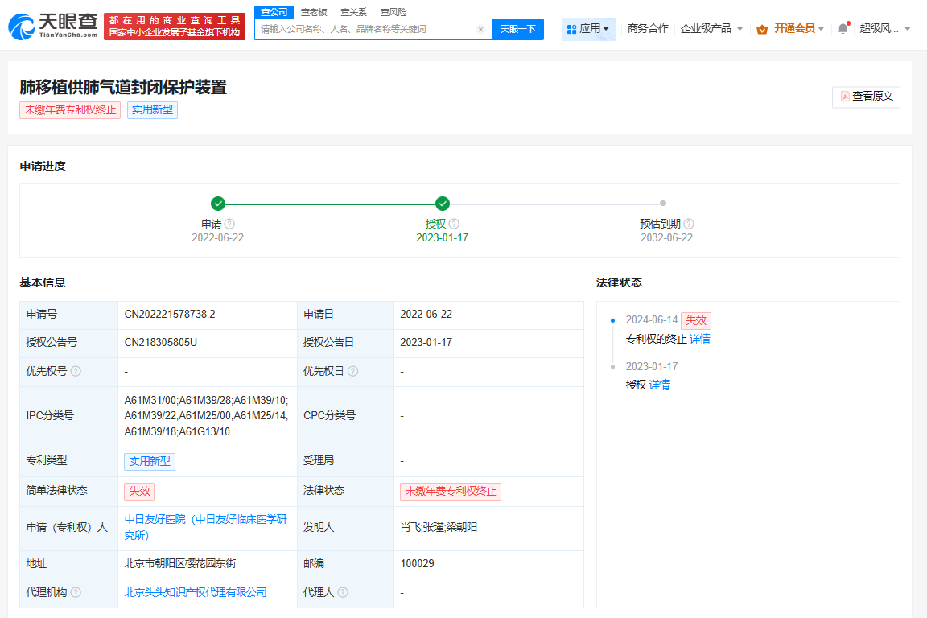Click green checkmark at 申请 milestone
927x618 pixels.
coord(219,204)
